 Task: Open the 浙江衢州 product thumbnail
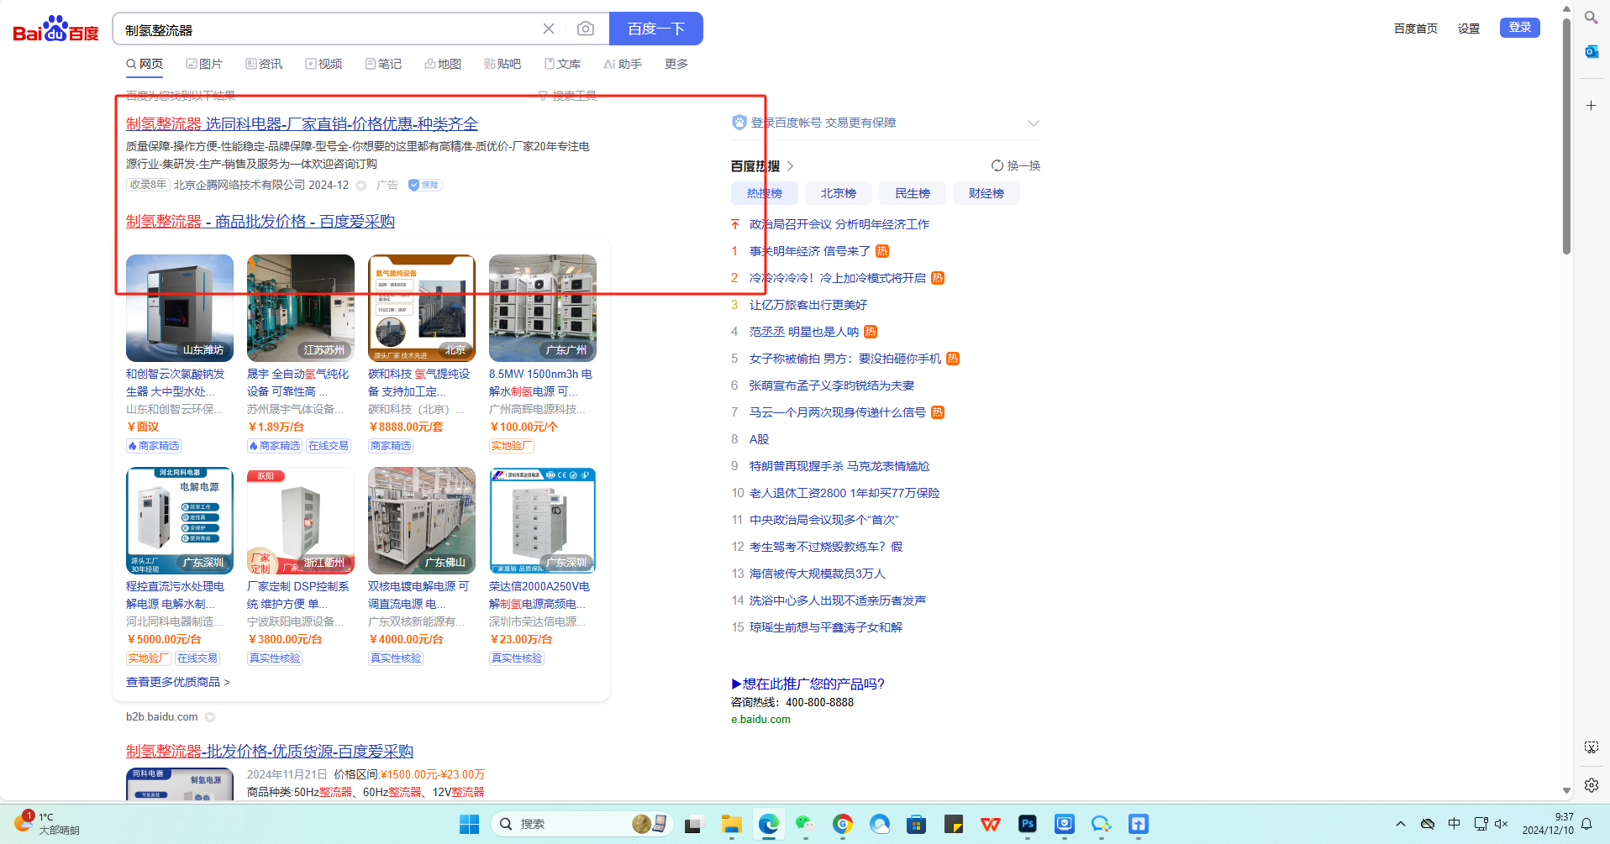coord(301,521)
